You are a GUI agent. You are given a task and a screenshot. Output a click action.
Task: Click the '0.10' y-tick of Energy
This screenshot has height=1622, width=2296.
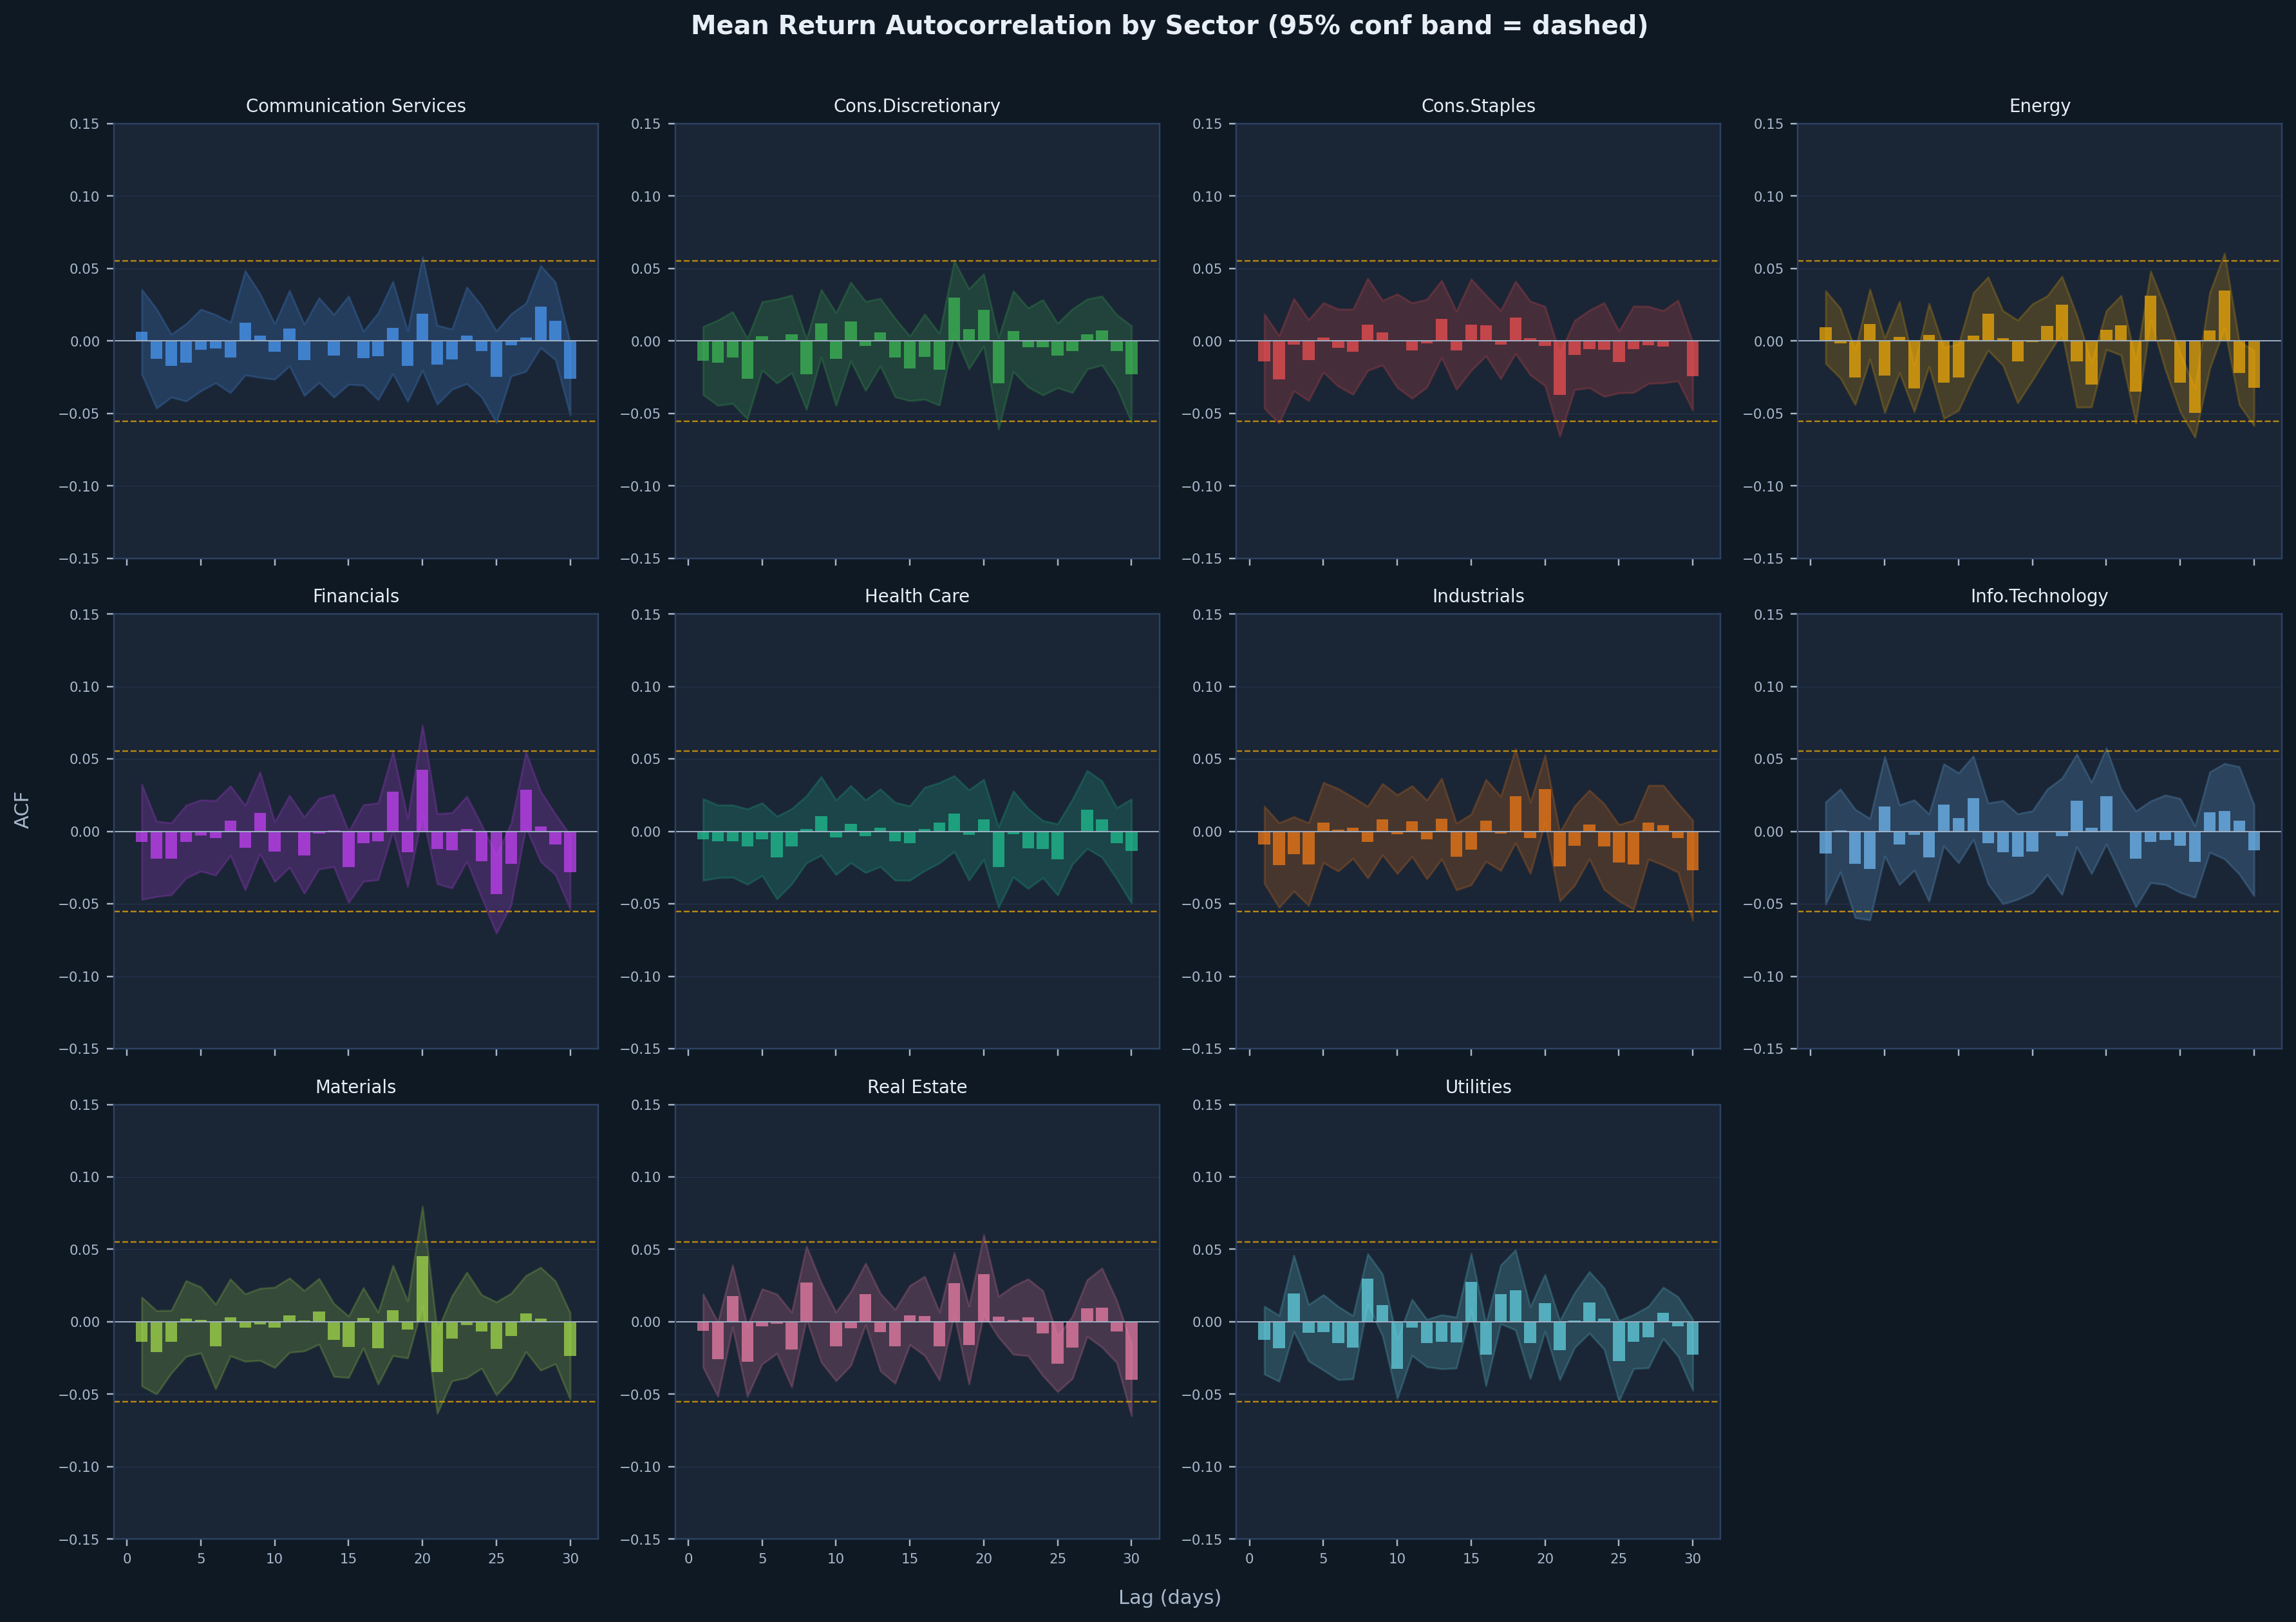1768,196
